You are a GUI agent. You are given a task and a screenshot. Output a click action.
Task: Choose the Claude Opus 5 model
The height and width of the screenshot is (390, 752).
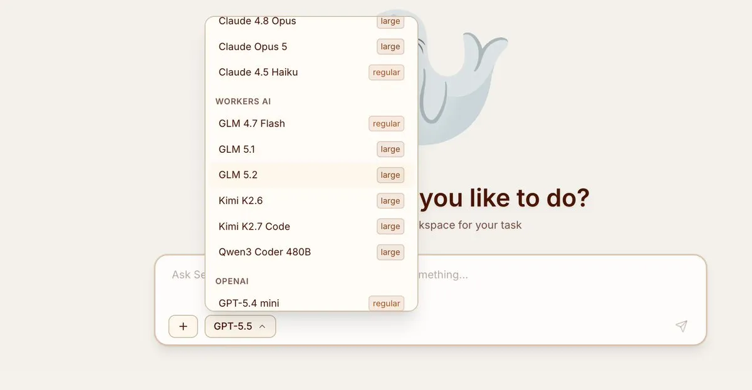pos(311,46)
